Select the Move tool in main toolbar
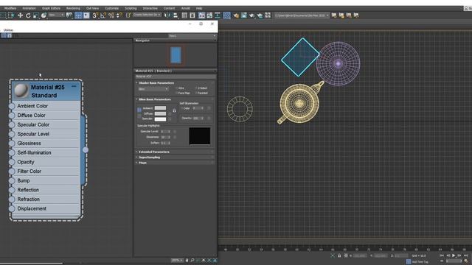The height and width of the screenshot is (265, 472). point(20,15)
